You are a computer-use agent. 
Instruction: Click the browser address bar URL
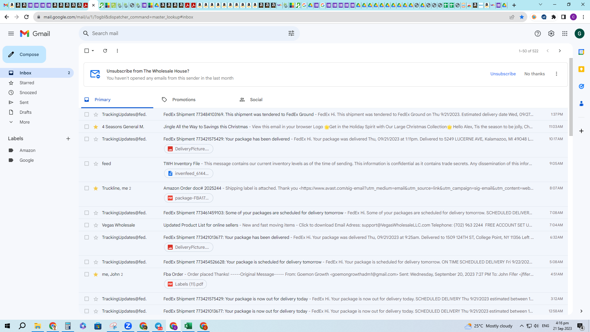click(118, 17)
